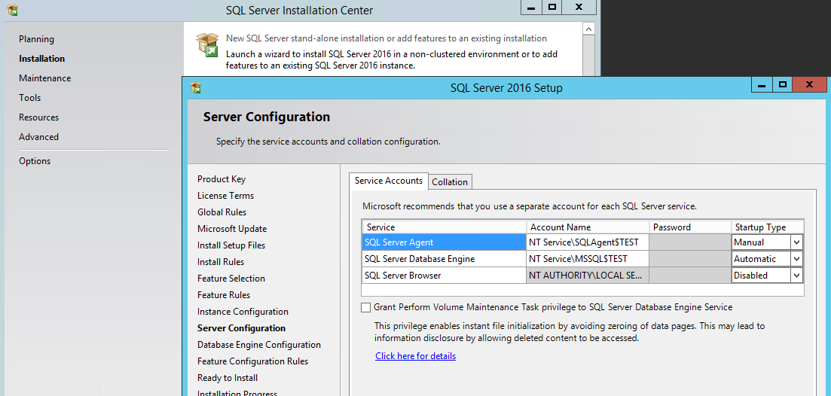
Task: Select Installation in Installation Center sidebar
Action: (42, 59)
